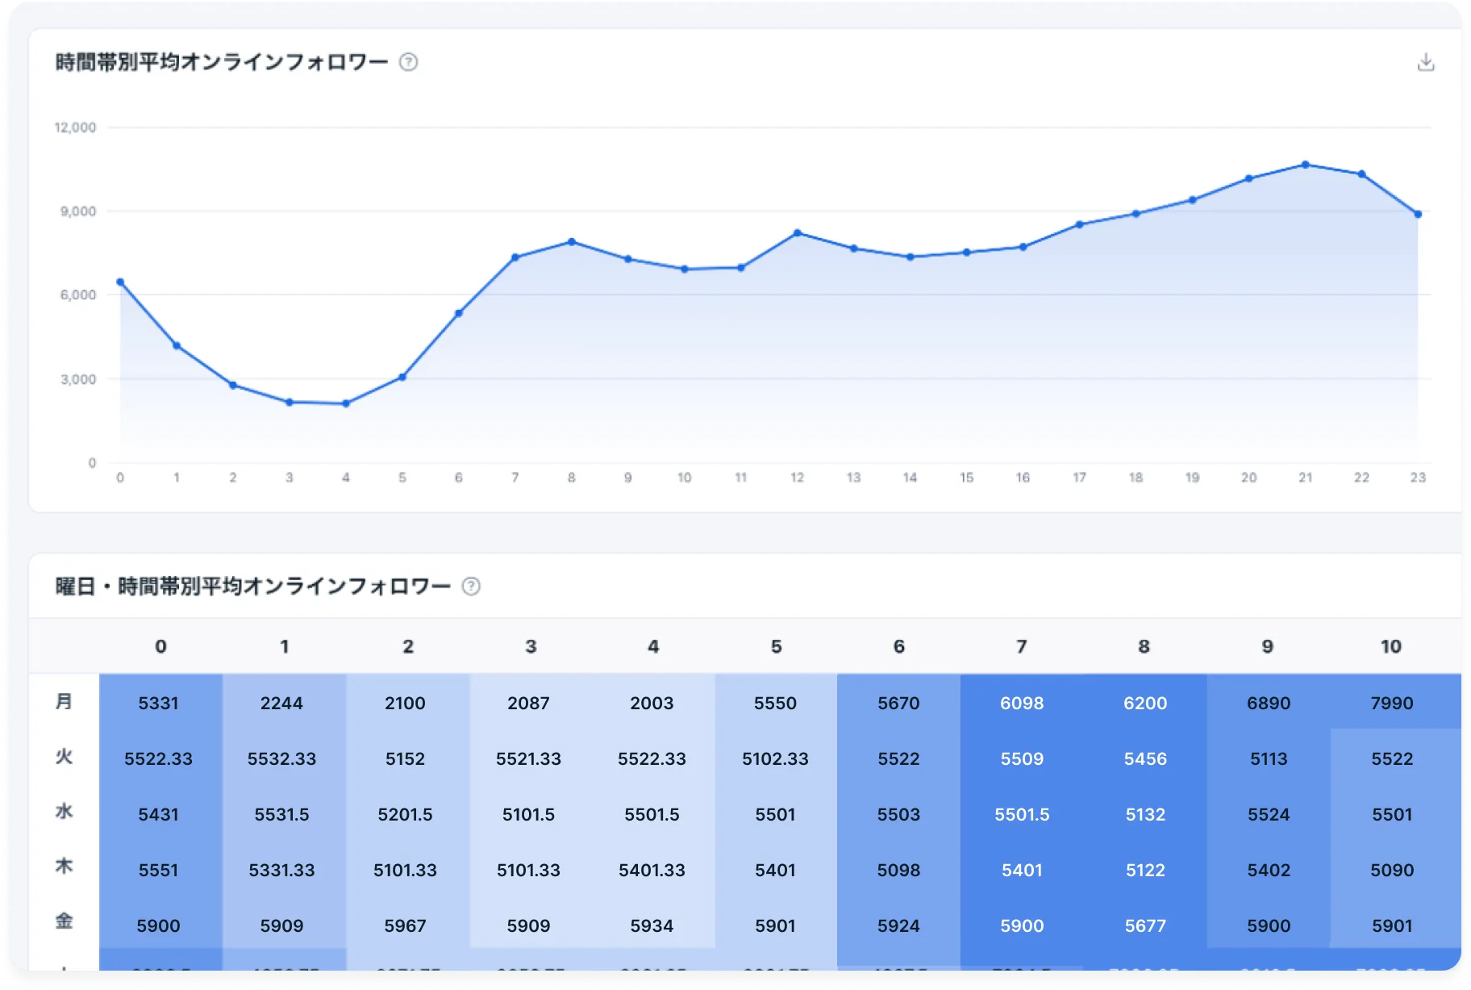This screenshot has width=1471, height=990.
Task: Select the chart data point at hour 8
Action: [571, 242]
